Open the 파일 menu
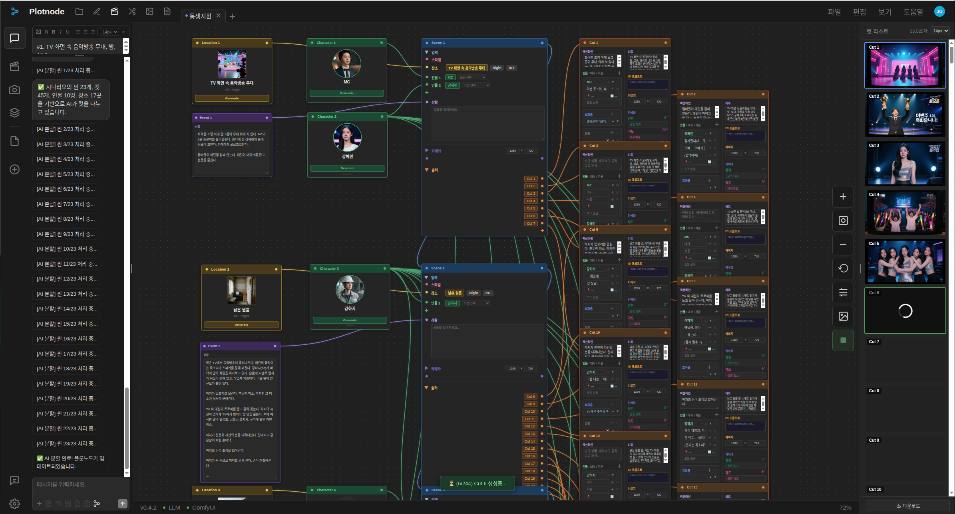 click(834, 12)
